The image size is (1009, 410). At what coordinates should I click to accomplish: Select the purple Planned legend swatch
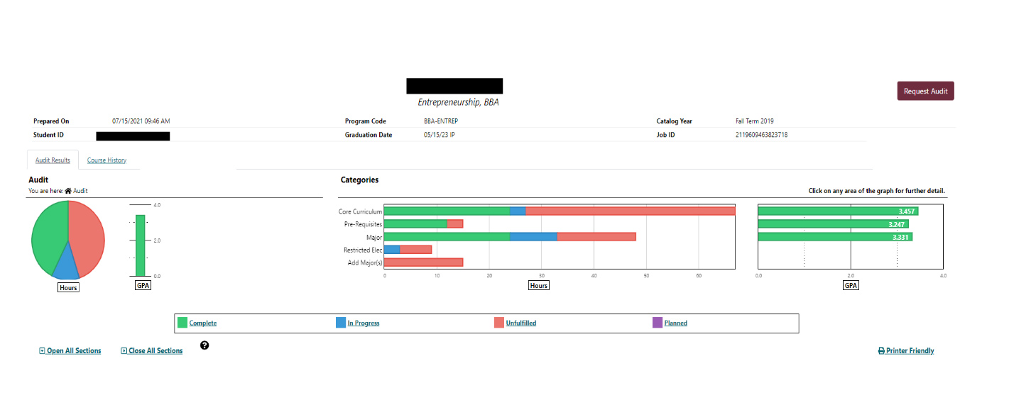point(657,323)
